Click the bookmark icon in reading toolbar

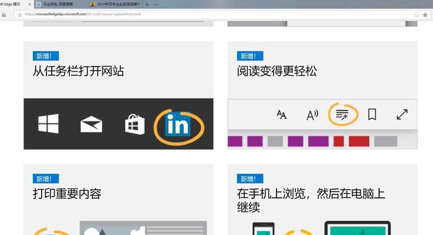[x=372, y=114]
